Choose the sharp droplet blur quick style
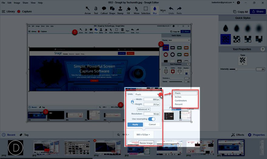Image resolution: width=267 pixels, height=159 pixels. click(x=225, y=28)
